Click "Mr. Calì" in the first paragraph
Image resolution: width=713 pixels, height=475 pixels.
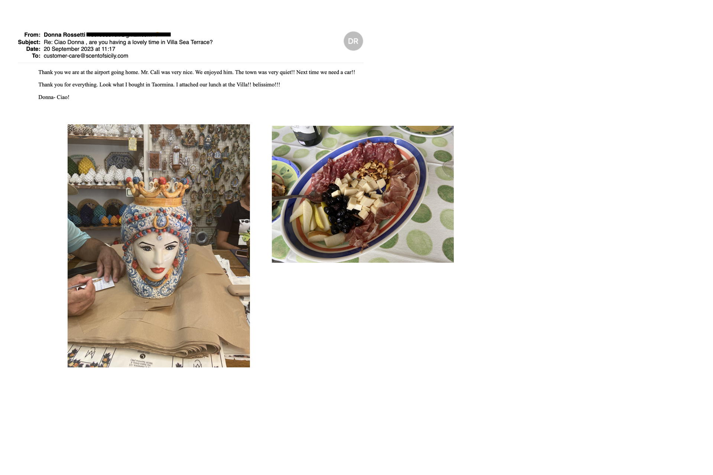150,72
